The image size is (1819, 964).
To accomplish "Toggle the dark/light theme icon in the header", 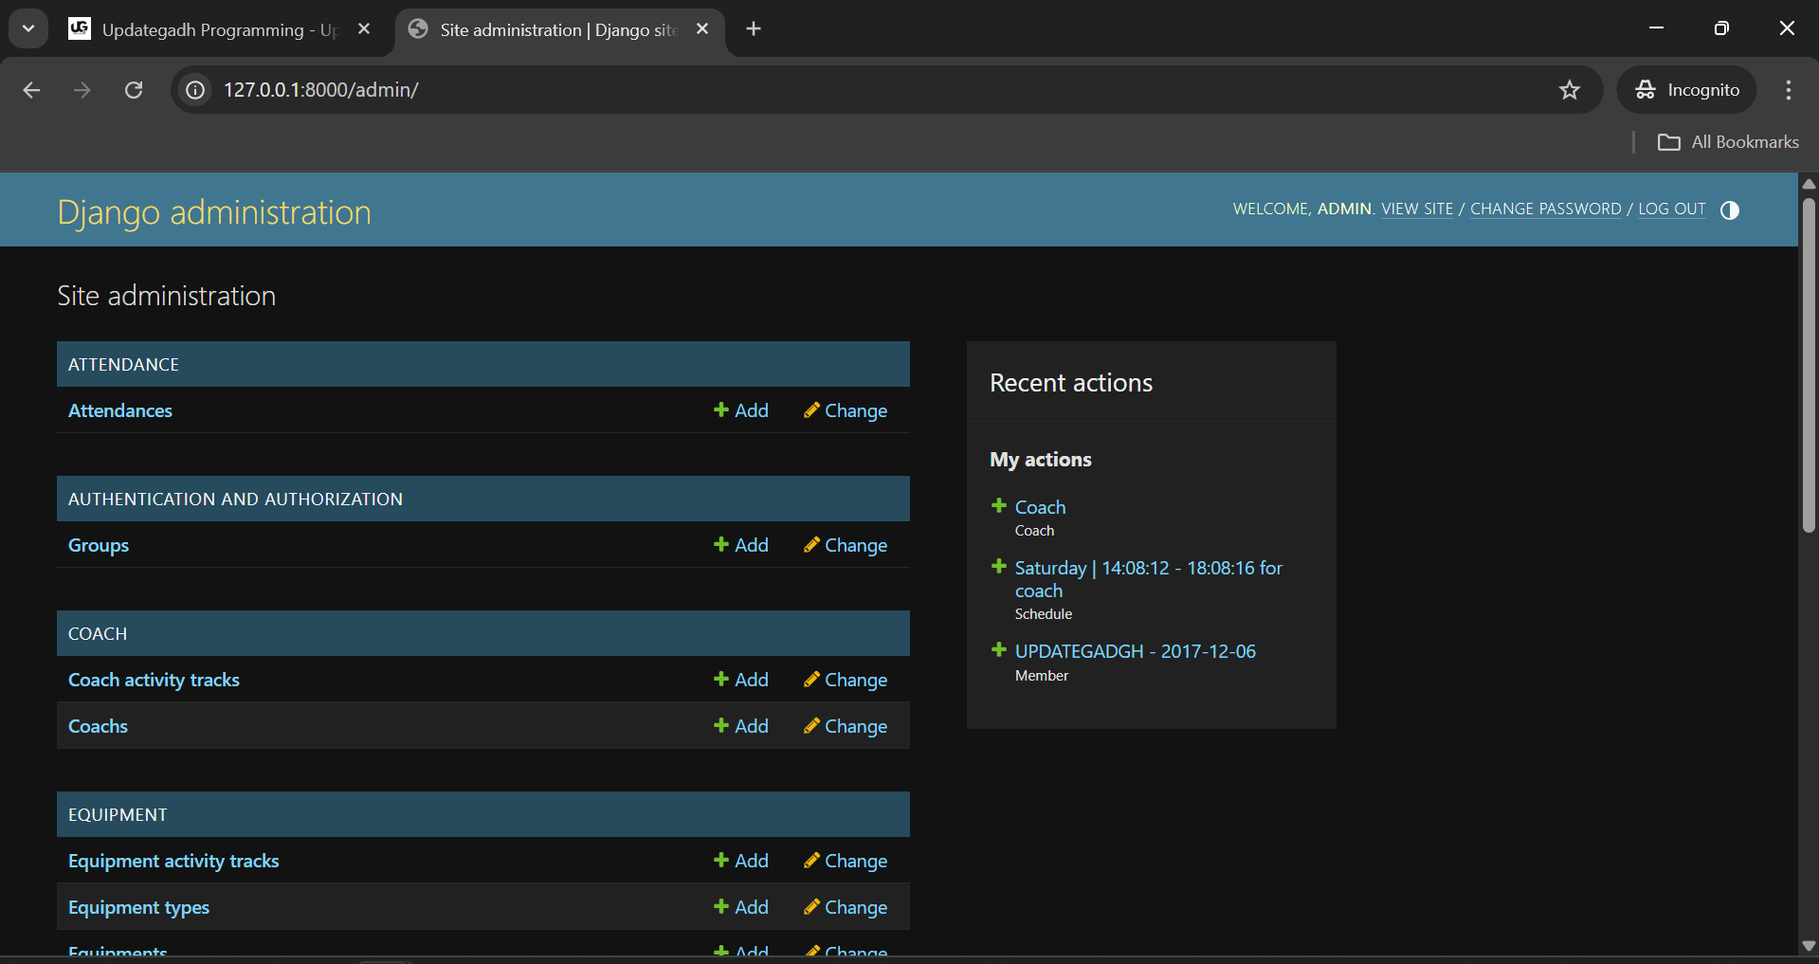I will coord(1731,209).
